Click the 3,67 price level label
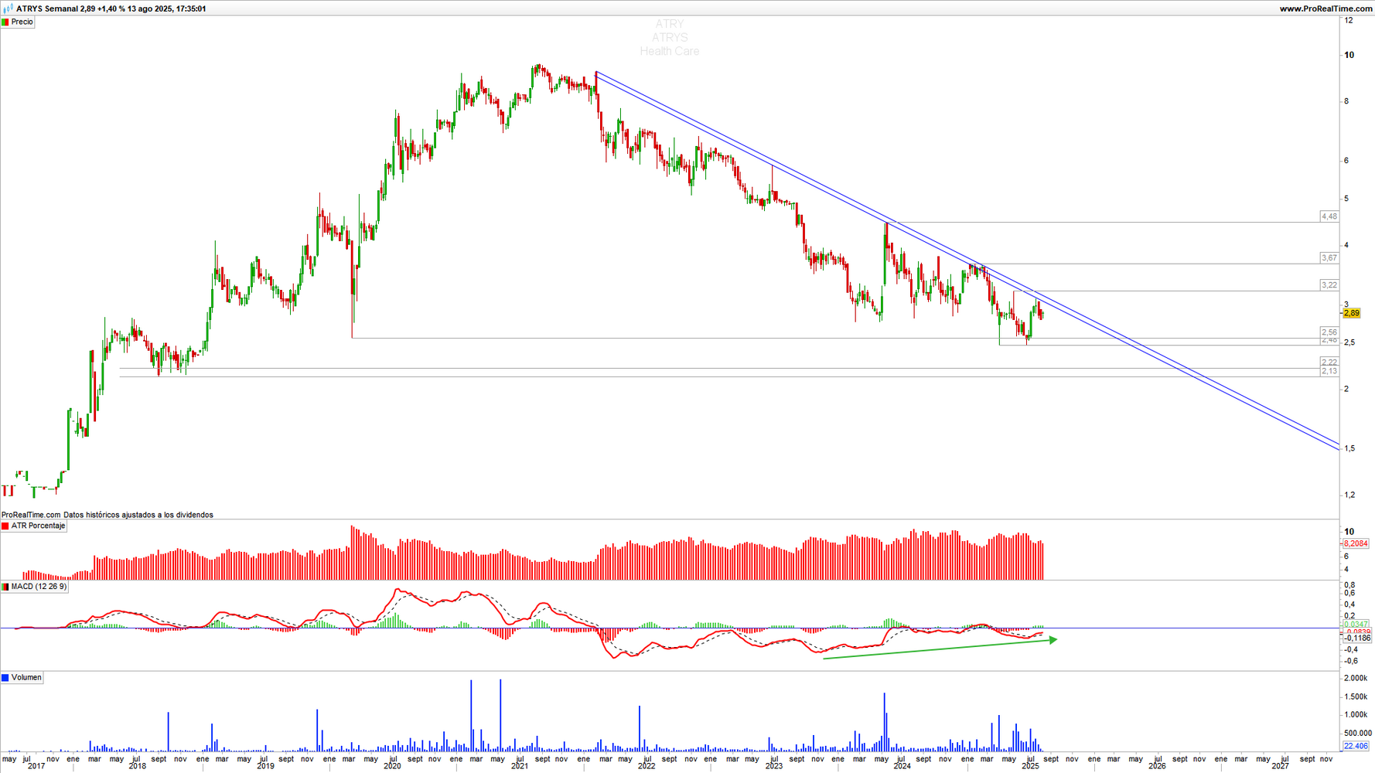This screenshot has width=1375, height=773. pos(1329,258)
